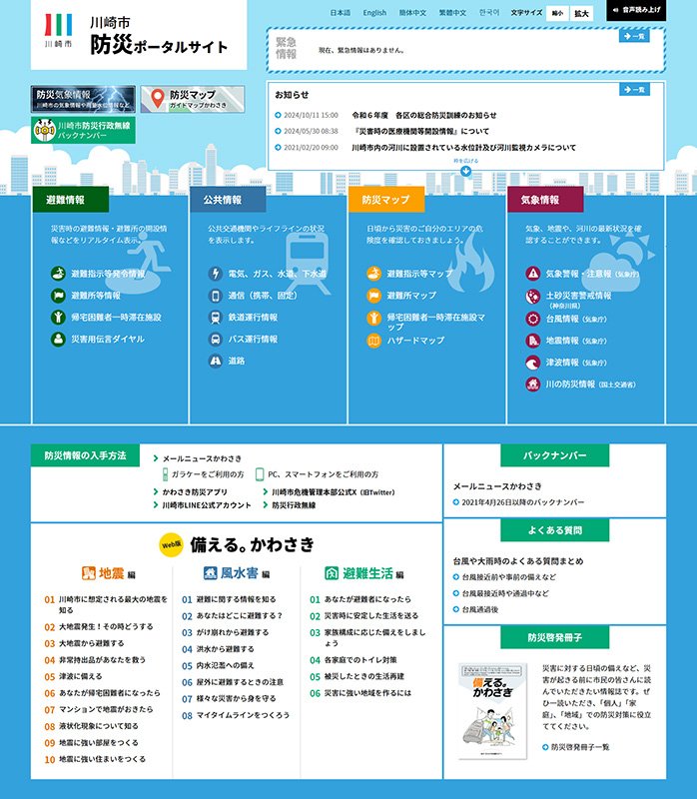The height and width of the screenshot is (799, 697).
Task: Open the 台風通過後 FAQ link
Action: [480, 609]
